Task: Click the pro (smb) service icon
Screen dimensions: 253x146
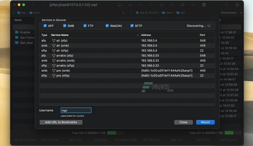Action: [x=54, y=71]
